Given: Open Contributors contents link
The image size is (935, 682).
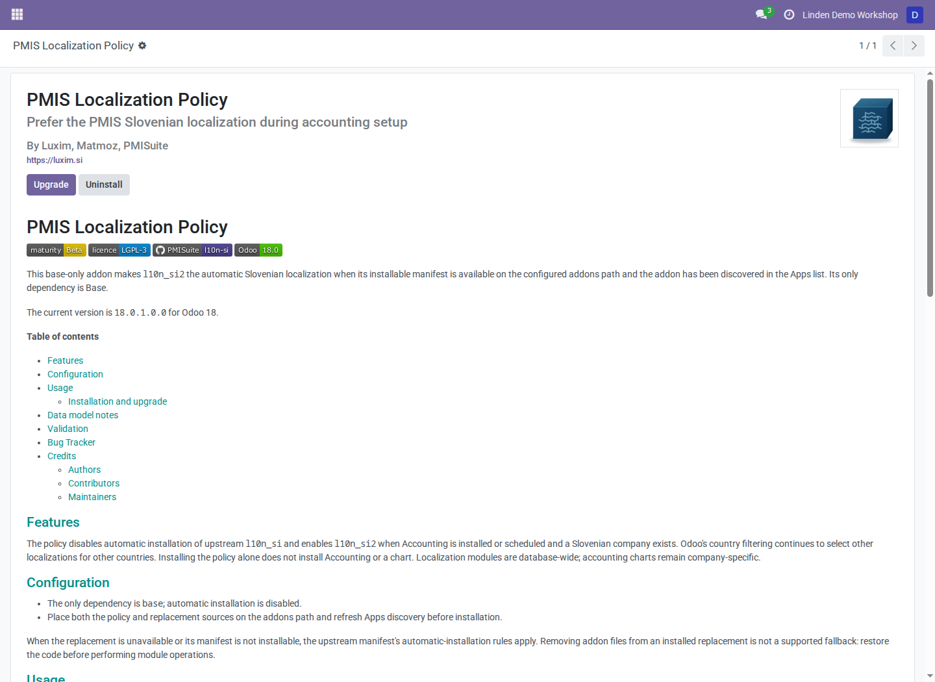Looking at the screenshot, I should coord(93,483).
